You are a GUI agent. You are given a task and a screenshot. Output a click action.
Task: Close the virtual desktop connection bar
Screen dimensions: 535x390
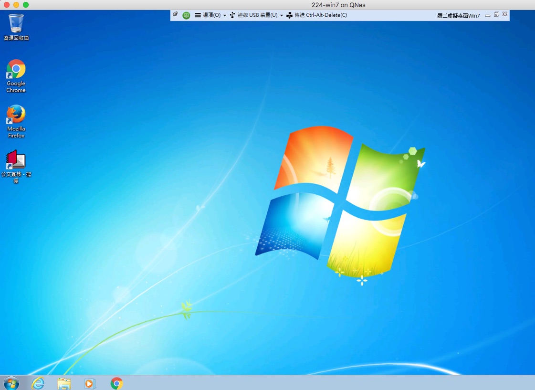[505, 14]
